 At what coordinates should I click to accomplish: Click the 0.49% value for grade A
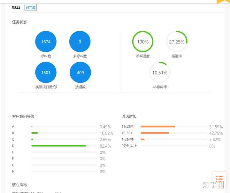coord(105,127)
